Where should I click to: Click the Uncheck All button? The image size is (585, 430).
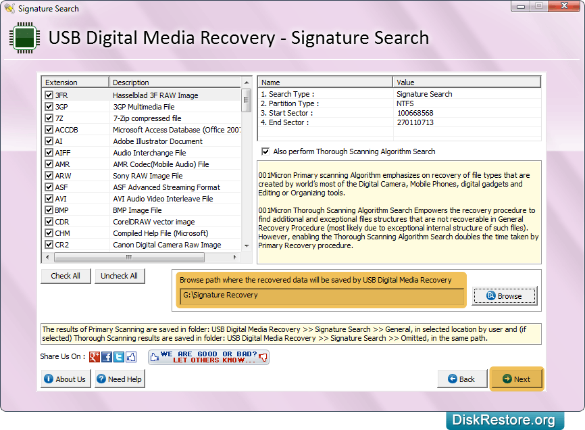pos(120,276)
